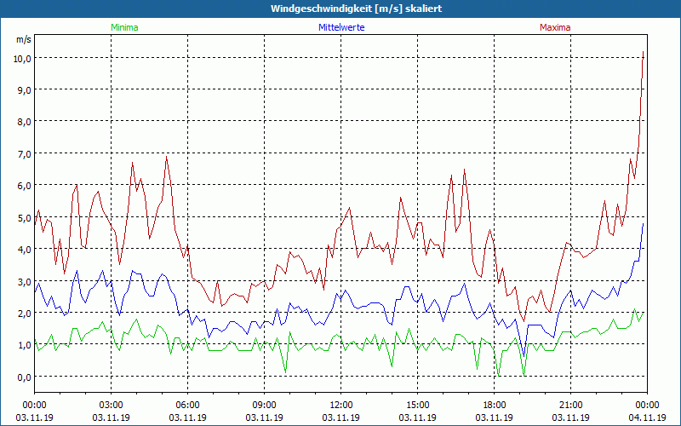Click the 21:00 time axis label
The image size is (681, 426).
(570, 406)
